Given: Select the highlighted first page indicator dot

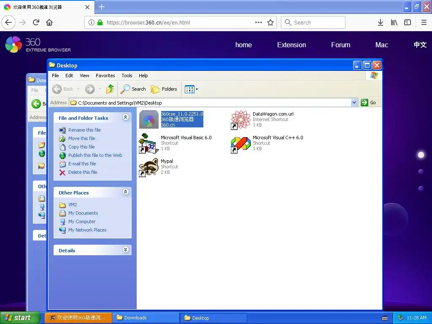Looking at the screenshot, I should point(421,155).
